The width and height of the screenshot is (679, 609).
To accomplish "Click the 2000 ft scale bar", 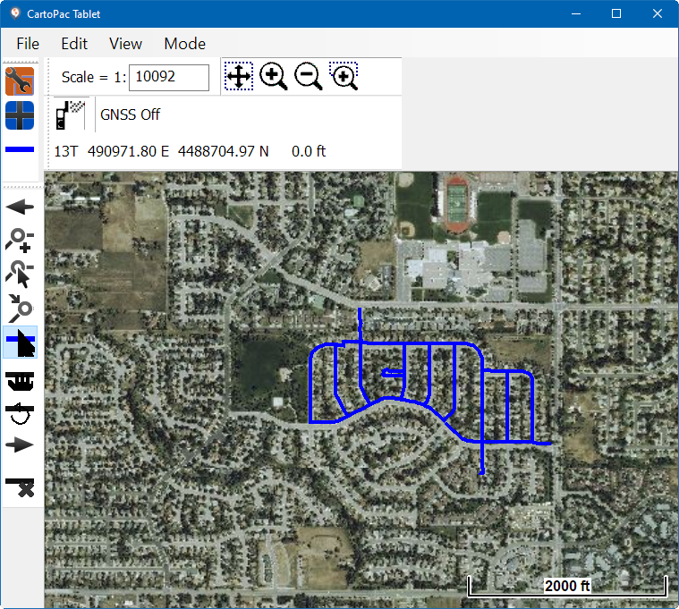I will (x=567, y=586).
